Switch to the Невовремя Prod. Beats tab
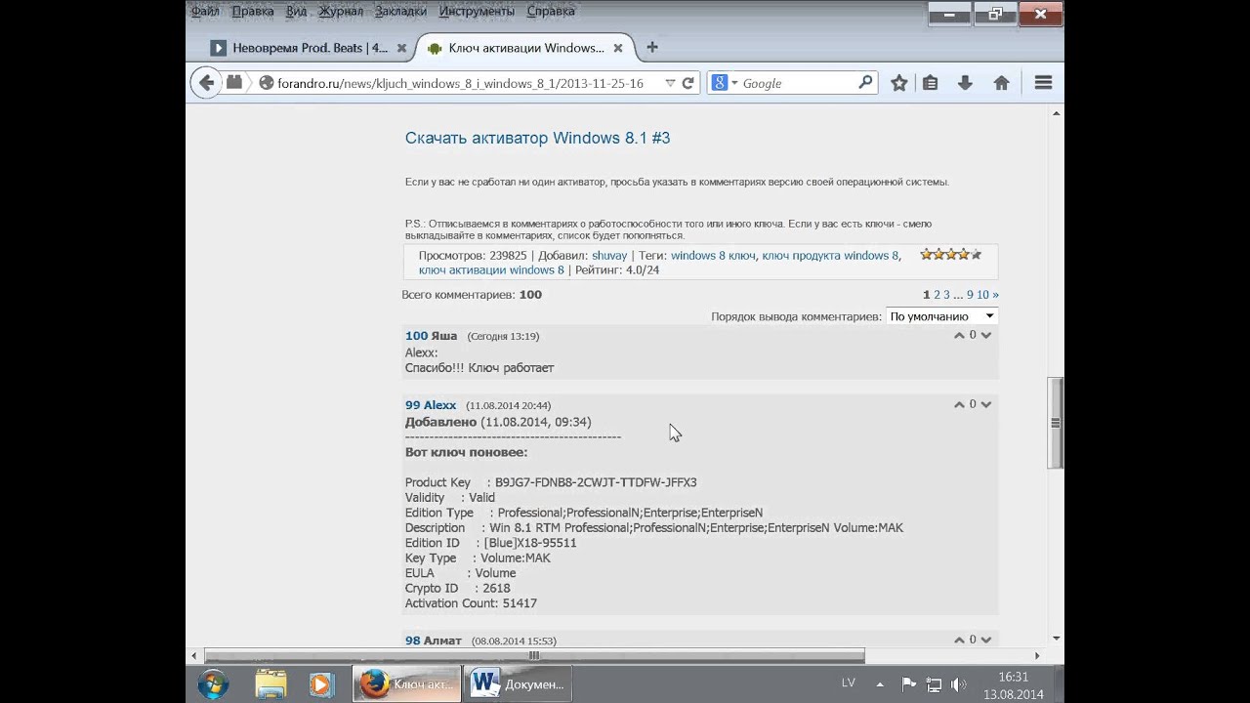The image size is (1250, 703). tap(308, 48)
